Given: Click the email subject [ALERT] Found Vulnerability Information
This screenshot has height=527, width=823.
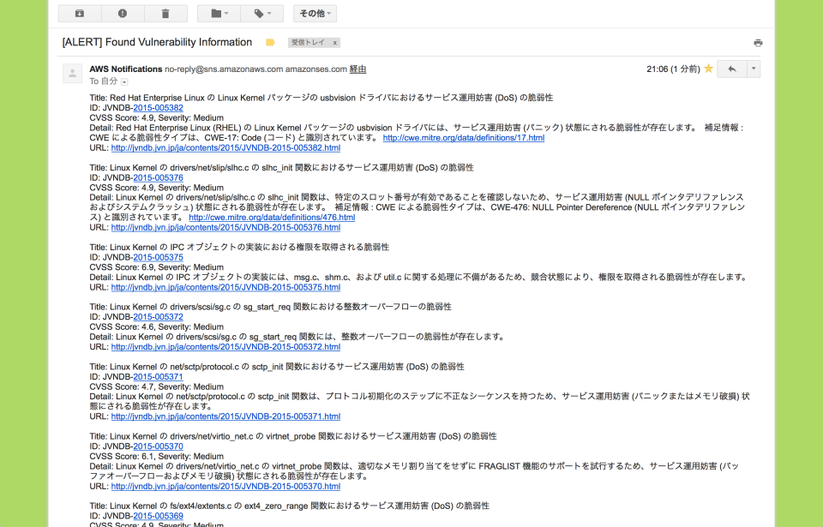Looking at the screenshot, I should 155,41.
